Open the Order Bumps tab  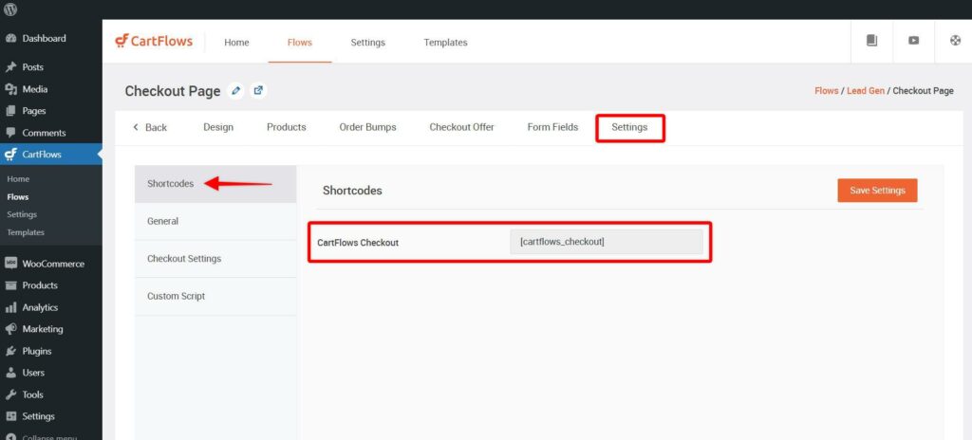[x=367, y=127]
